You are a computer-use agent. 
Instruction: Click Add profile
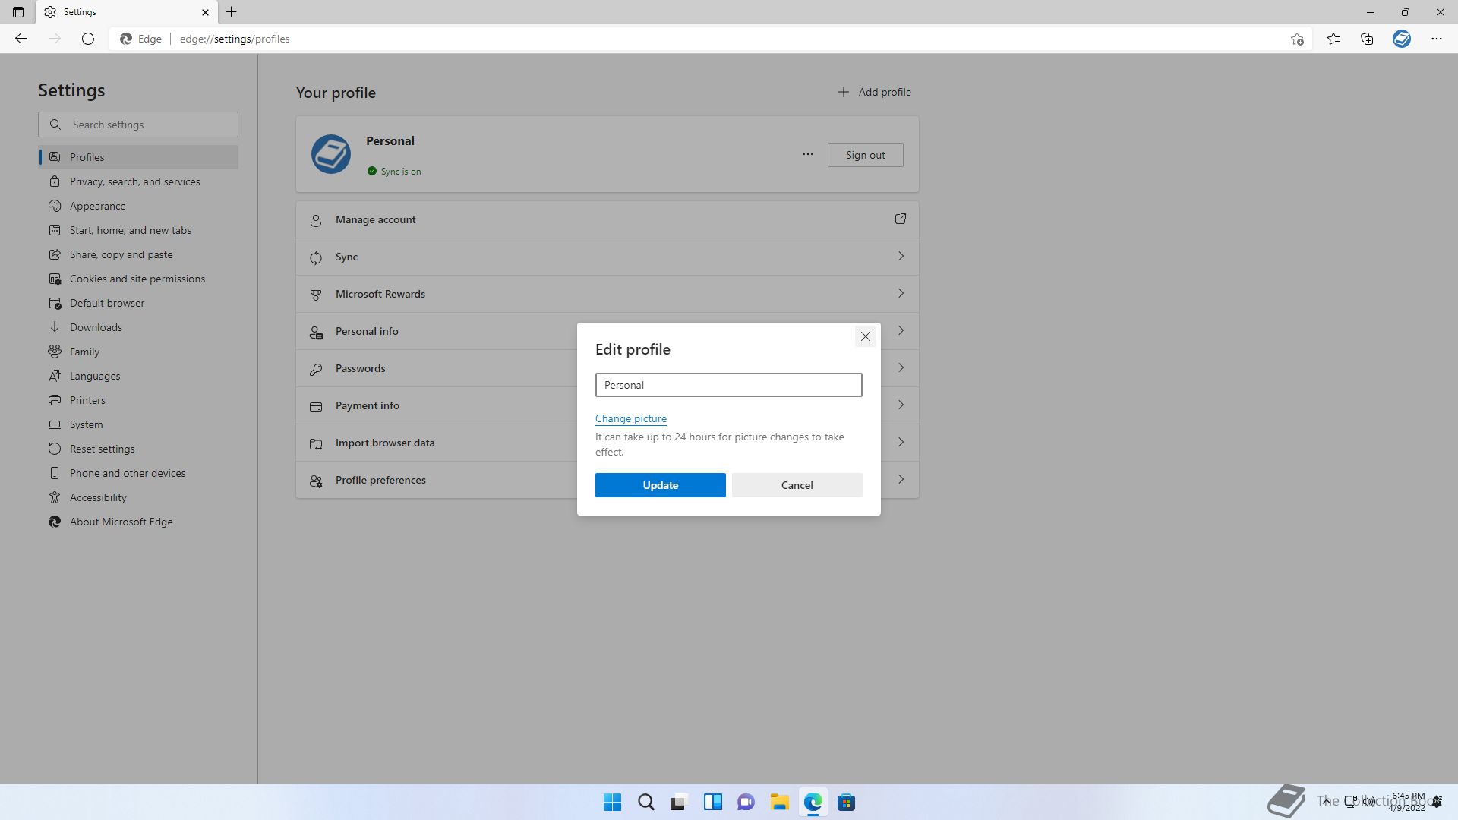tap(874, 92)
